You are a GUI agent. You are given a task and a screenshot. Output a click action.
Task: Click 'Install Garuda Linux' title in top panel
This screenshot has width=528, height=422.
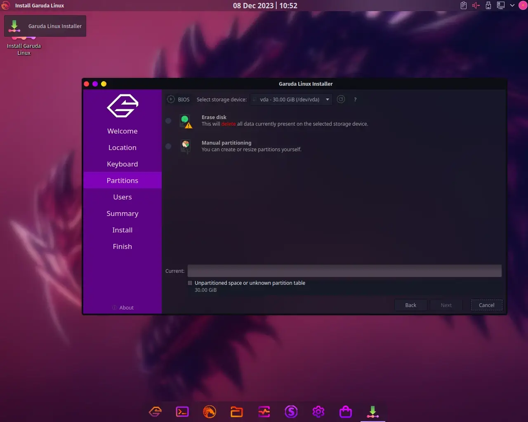coord(40,5)
